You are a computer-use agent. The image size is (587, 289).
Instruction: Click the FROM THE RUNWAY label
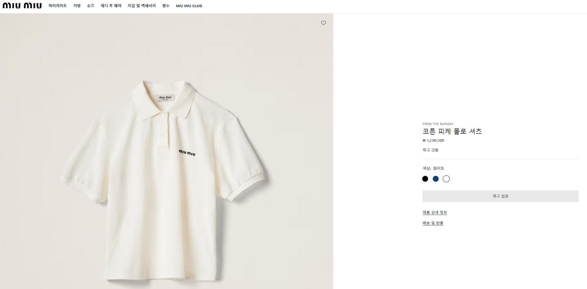[x=438, y=124]
